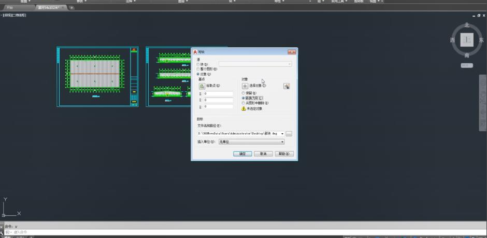Select the 块 block source radio button

(x=198, y=64)
